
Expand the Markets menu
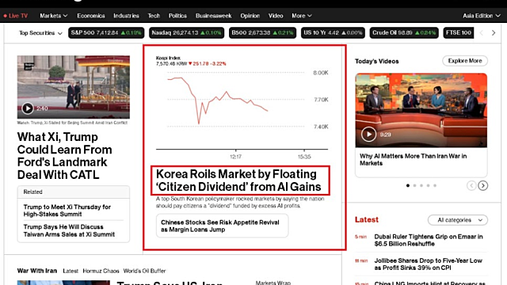click(54, 16)
